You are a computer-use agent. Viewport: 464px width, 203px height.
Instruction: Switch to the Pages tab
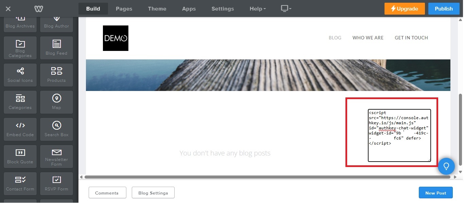tap(124, 9)
